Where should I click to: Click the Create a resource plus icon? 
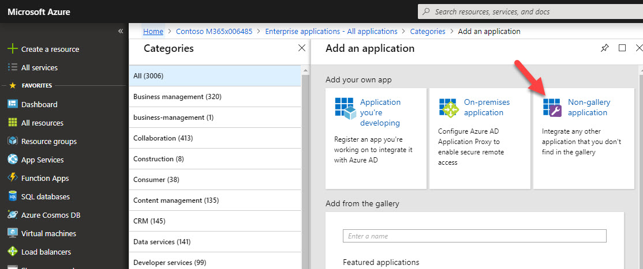pos(12,49)
